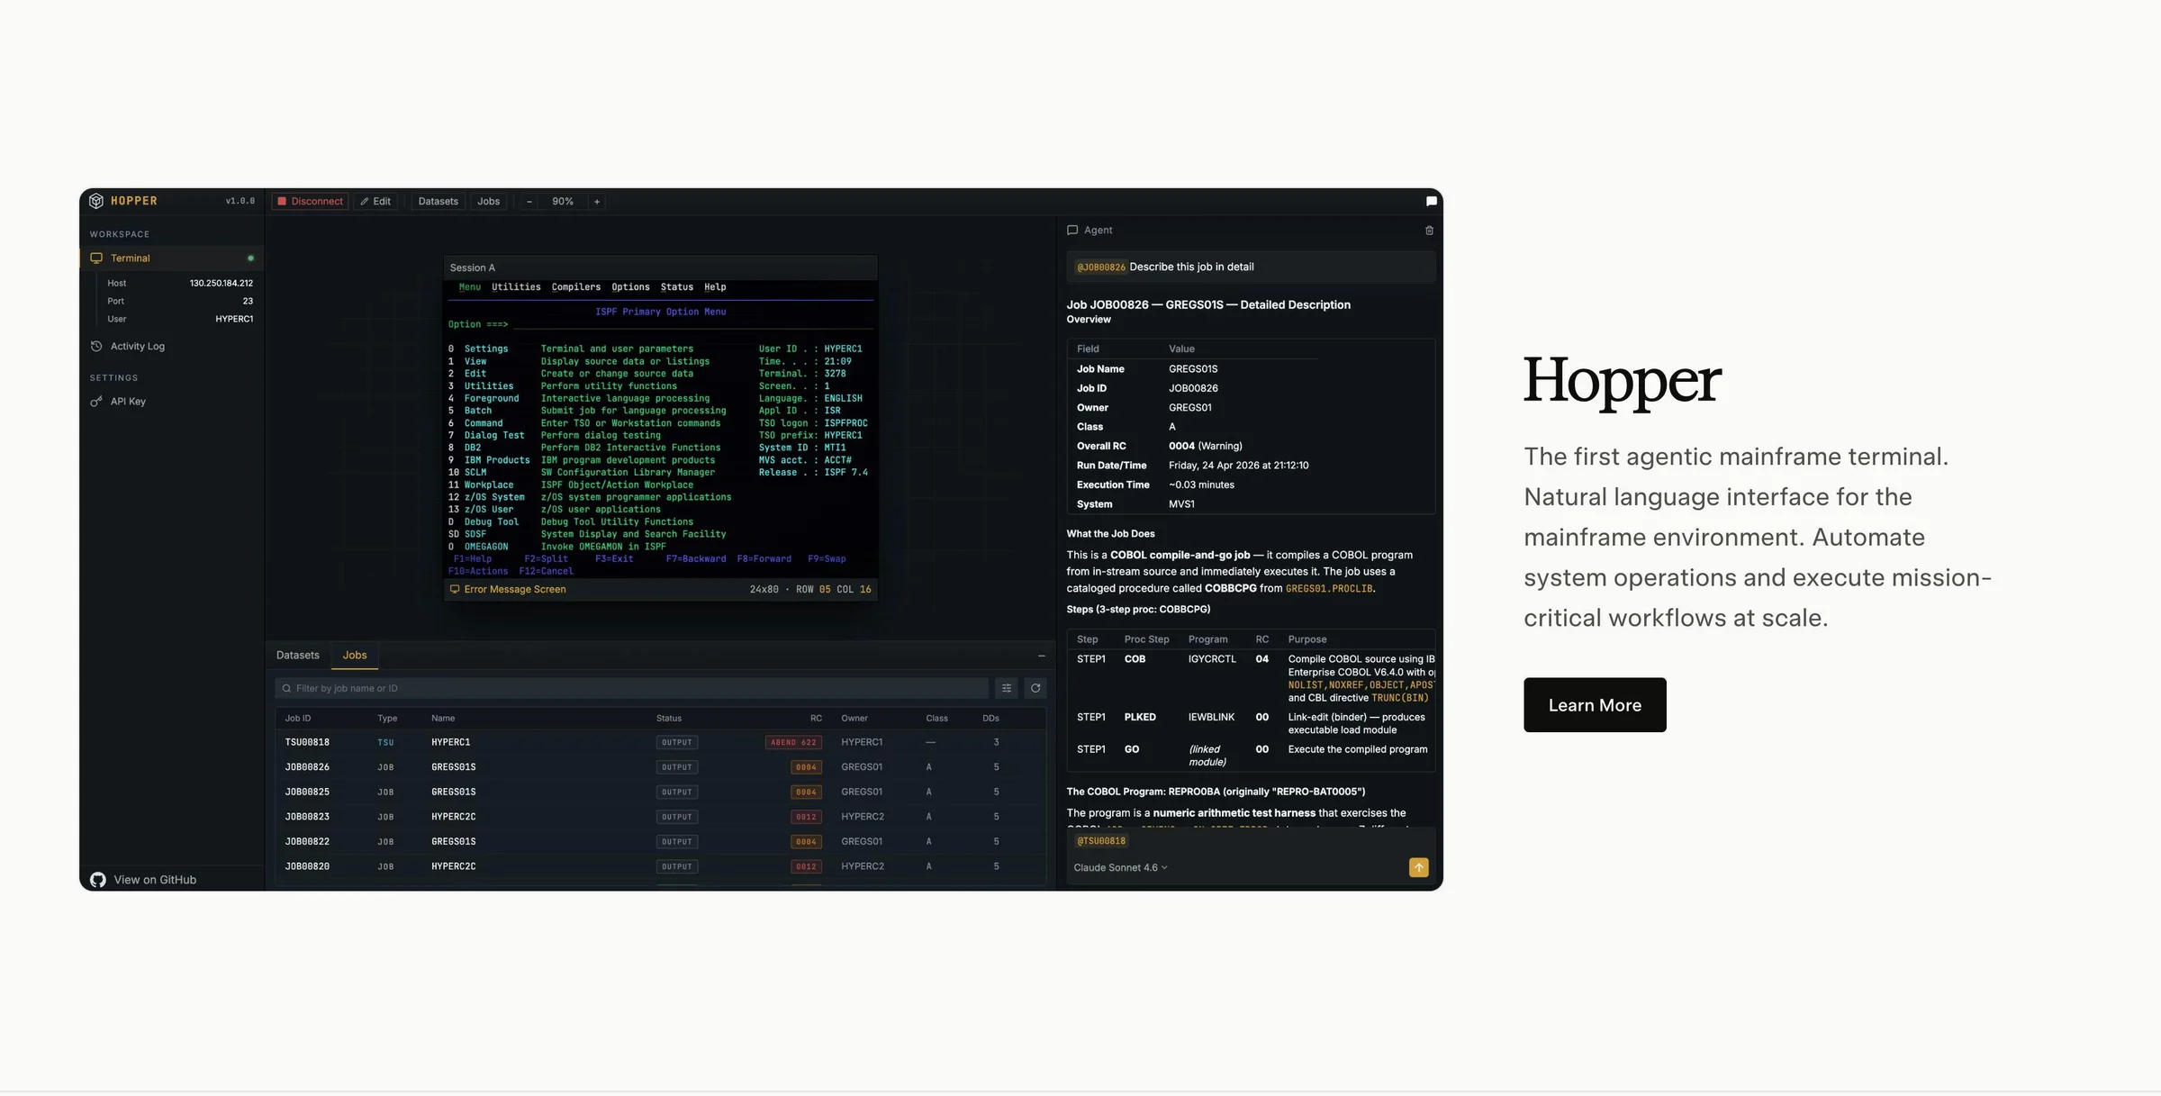Click the Edit pencil button
The image size is (2161, 1096).
[376, 202]
